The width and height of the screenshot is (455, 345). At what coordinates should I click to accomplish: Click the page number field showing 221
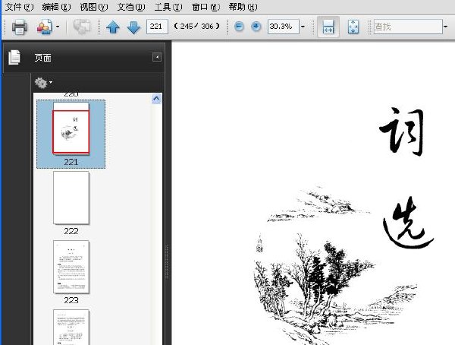pos(157,27)
